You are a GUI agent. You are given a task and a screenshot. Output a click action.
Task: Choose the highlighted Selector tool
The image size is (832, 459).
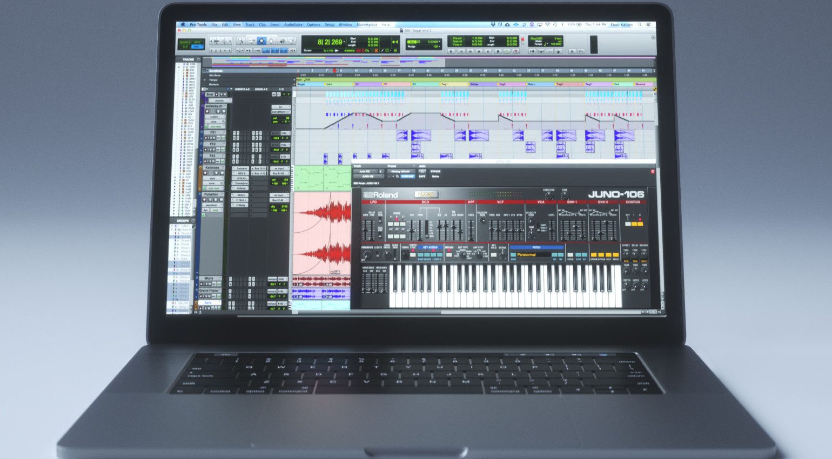pyautogui.click(x=261, y=40)
